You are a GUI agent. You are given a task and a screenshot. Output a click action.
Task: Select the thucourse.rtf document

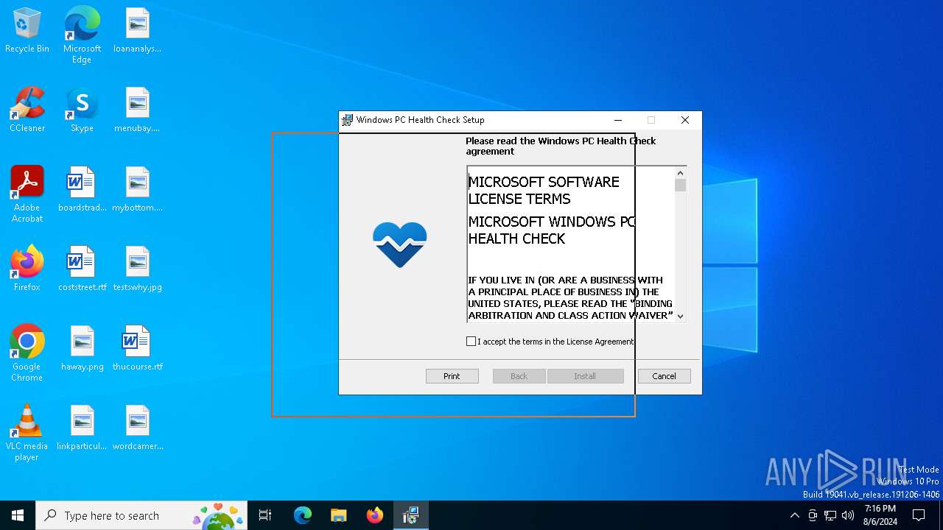[x=137, y=349]
